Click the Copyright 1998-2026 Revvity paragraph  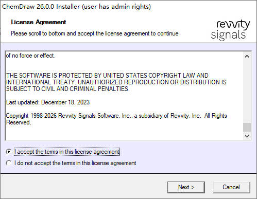116,119
